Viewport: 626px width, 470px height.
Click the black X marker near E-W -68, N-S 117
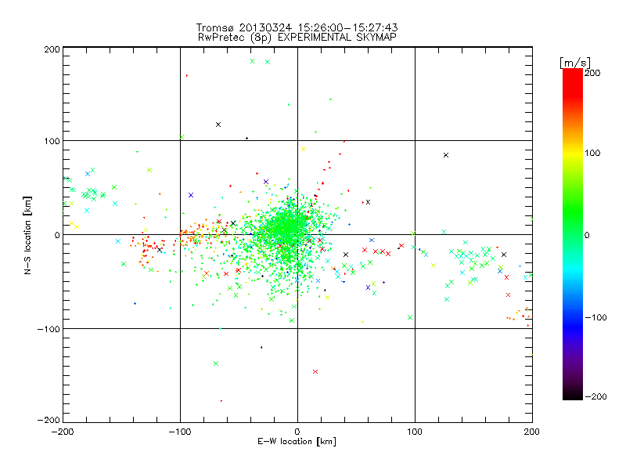point(218,125)
